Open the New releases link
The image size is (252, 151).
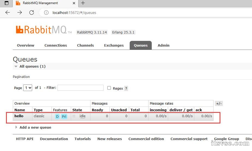[110, 139]
